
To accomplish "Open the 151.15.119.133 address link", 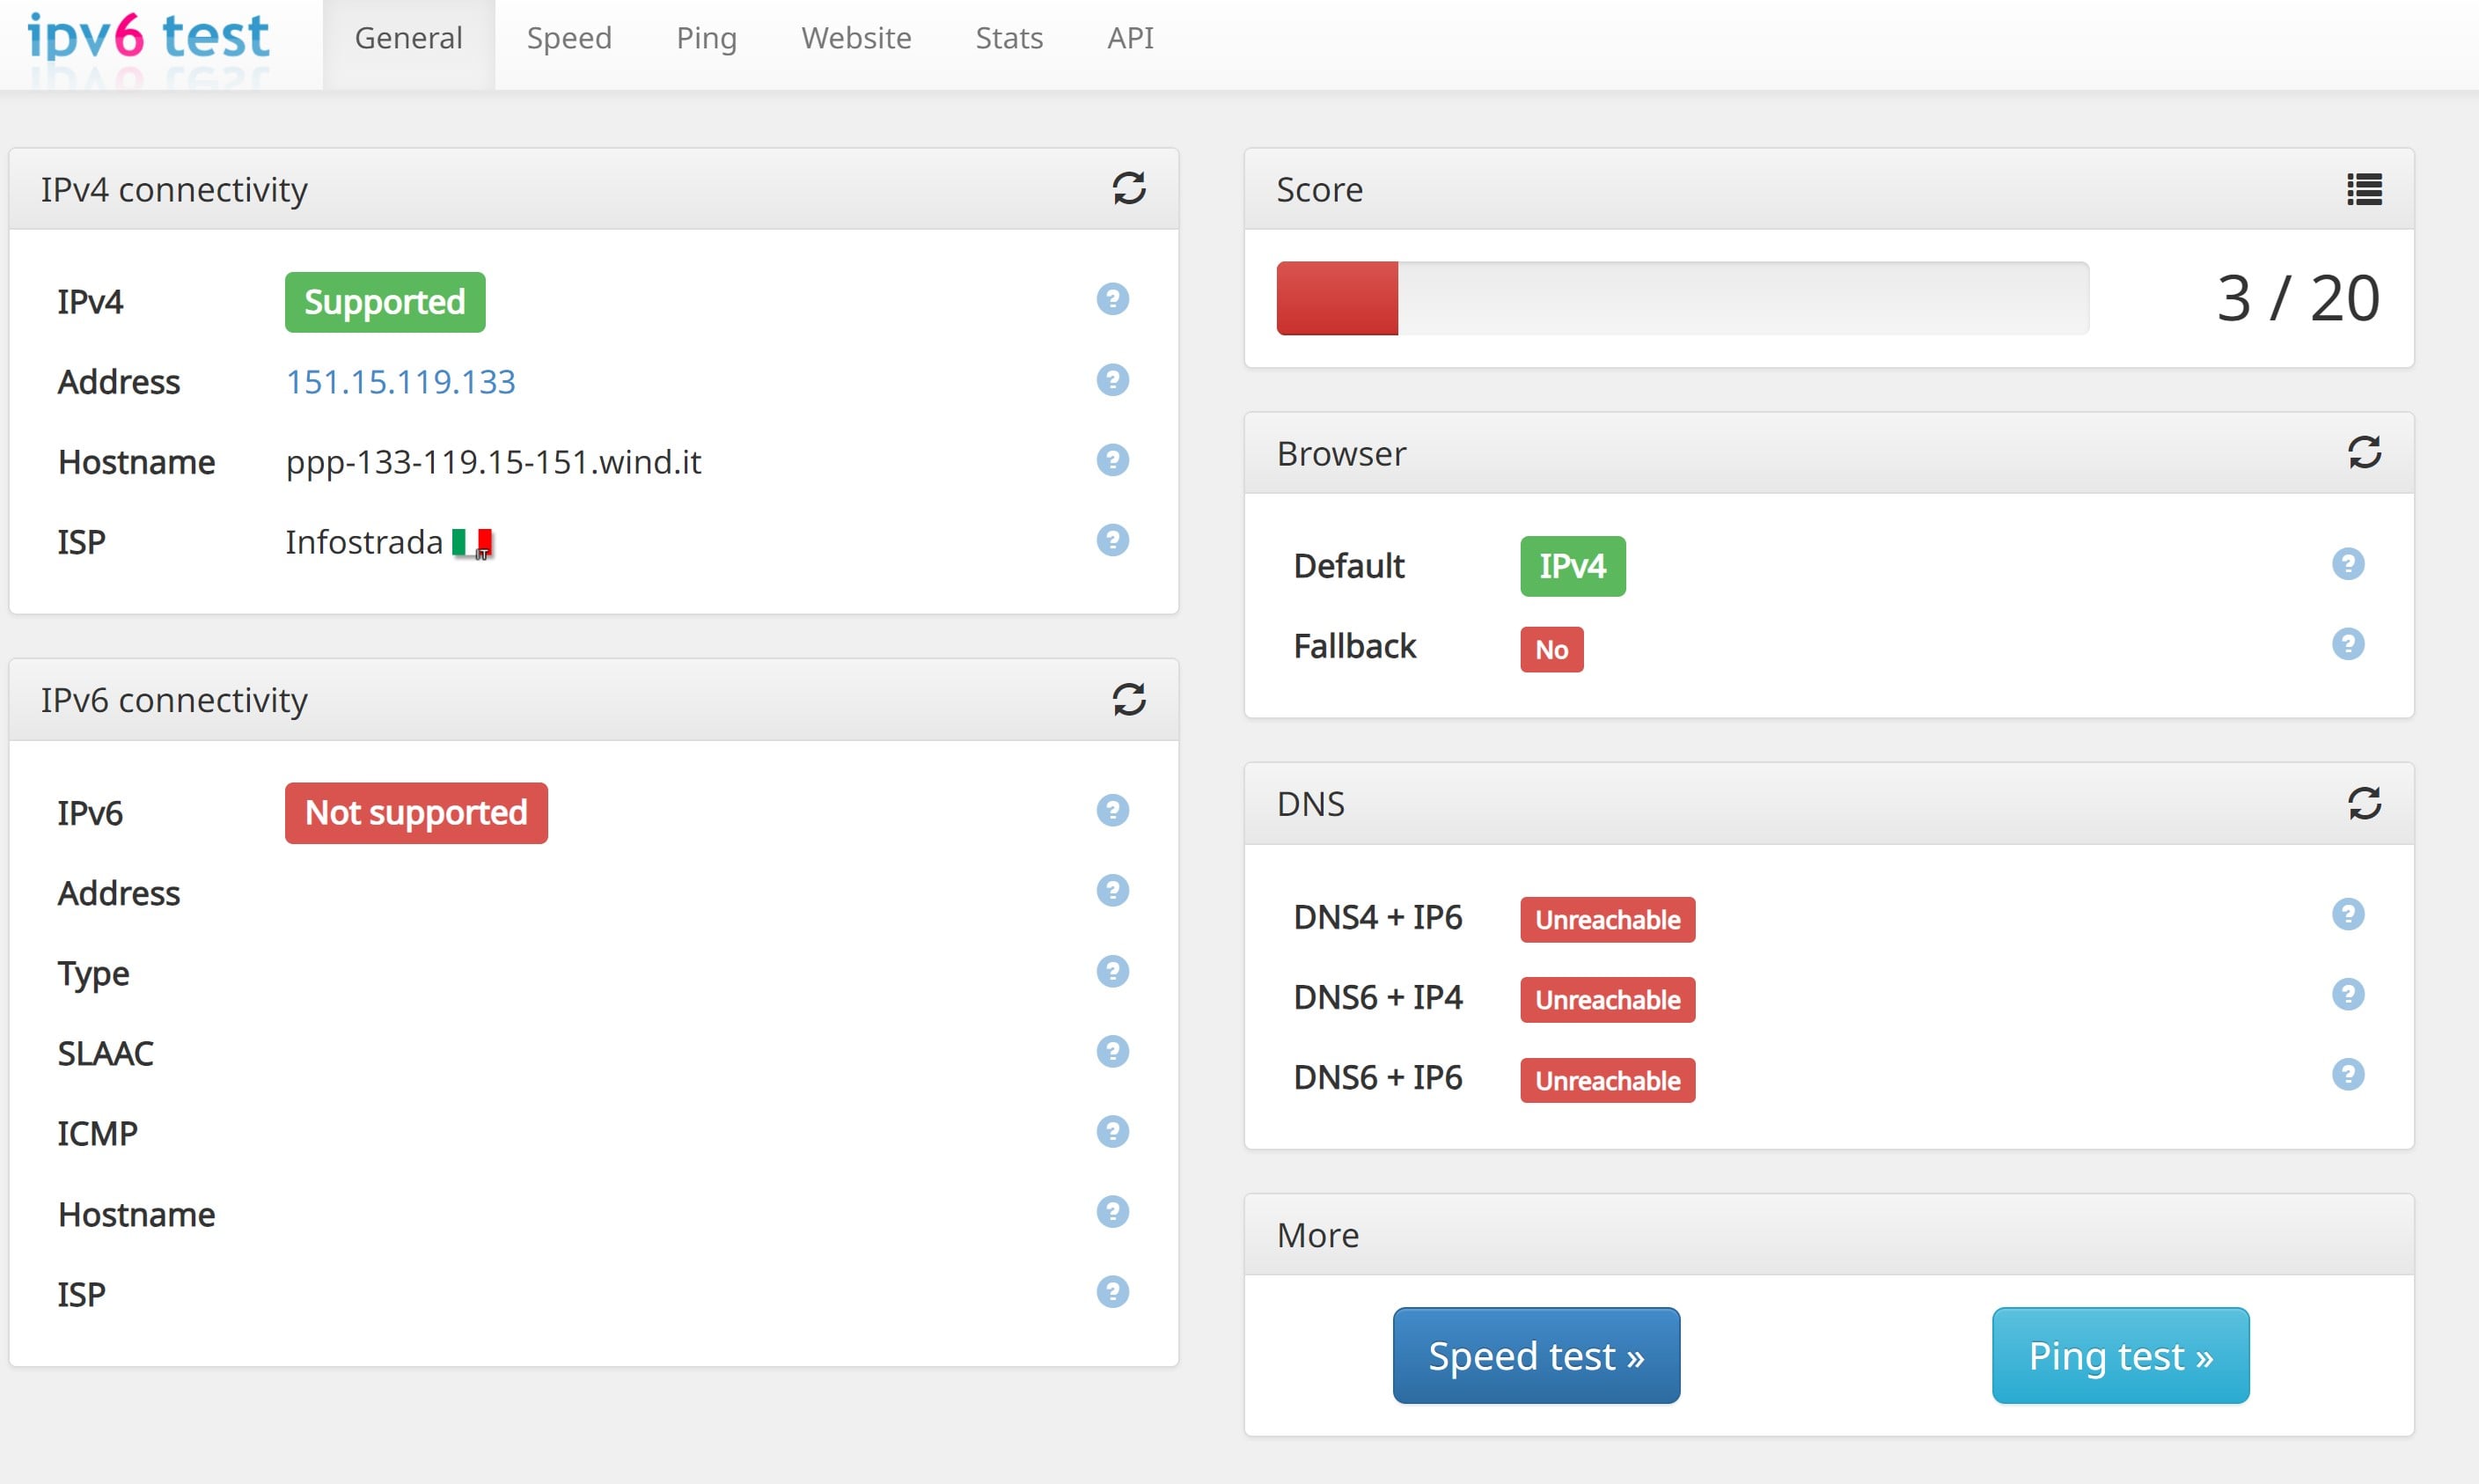I will (x=400, y=382).
